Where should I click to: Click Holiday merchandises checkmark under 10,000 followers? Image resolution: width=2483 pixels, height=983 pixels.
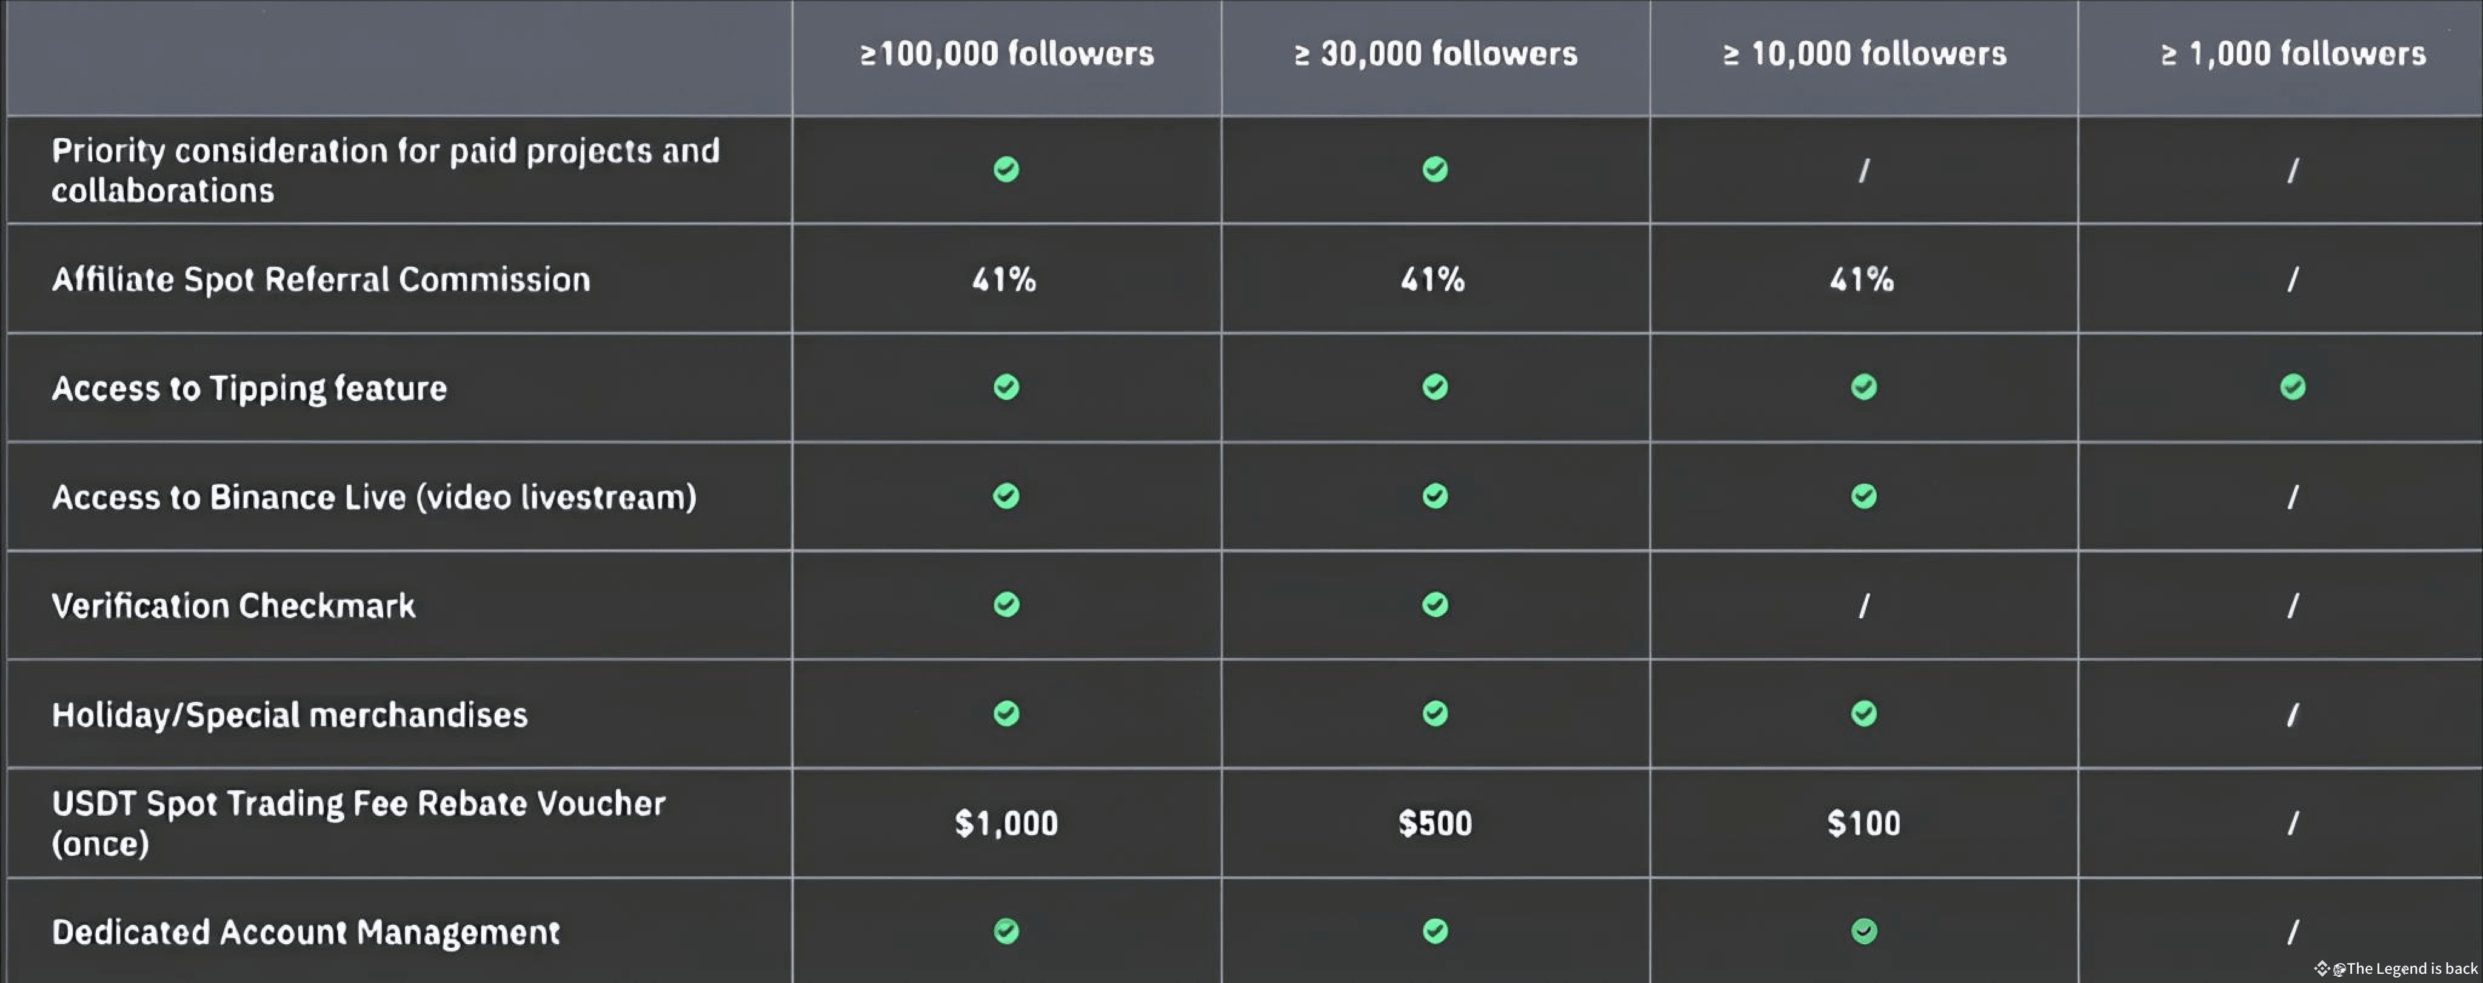tap(1863, 713)
